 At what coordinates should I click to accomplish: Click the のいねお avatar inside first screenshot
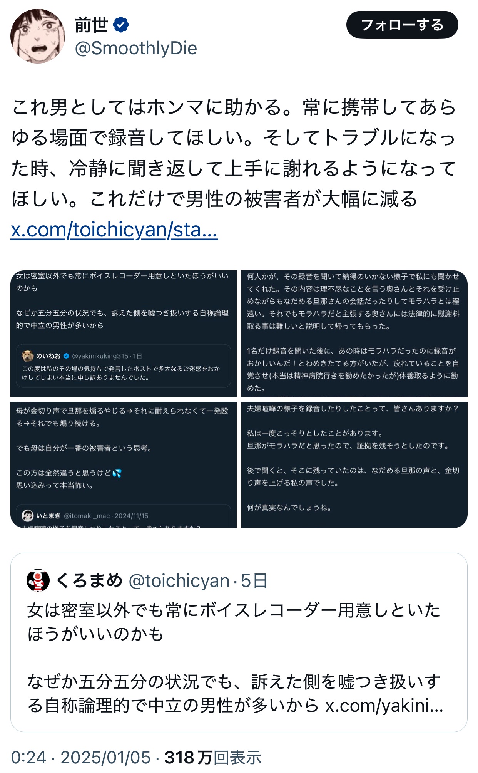pyautogui.click(x=28, y=356)
